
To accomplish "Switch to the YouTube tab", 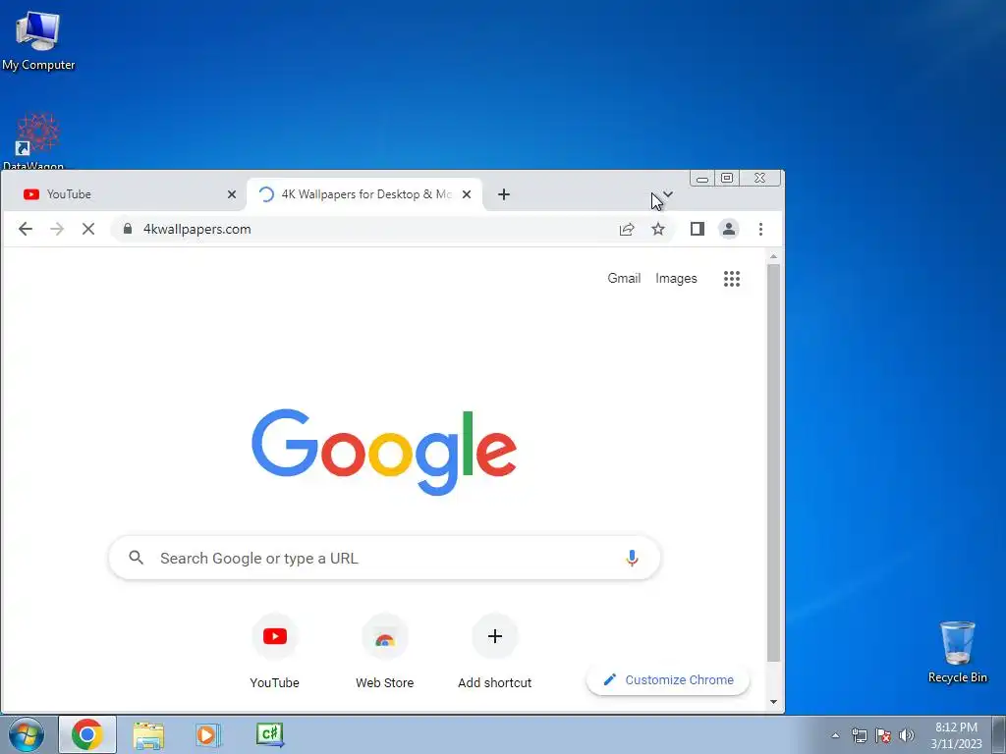I will point(123,194).
